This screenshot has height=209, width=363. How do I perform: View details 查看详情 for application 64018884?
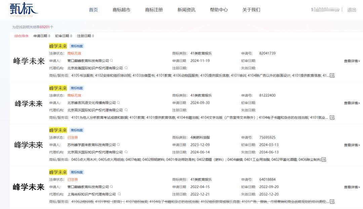[x=352, y=187]
